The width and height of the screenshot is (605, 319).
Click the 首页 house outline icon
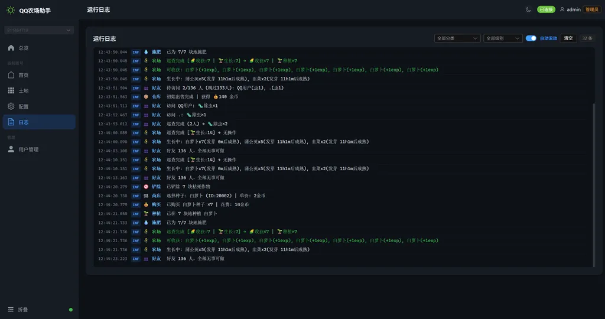coord(11,75)
